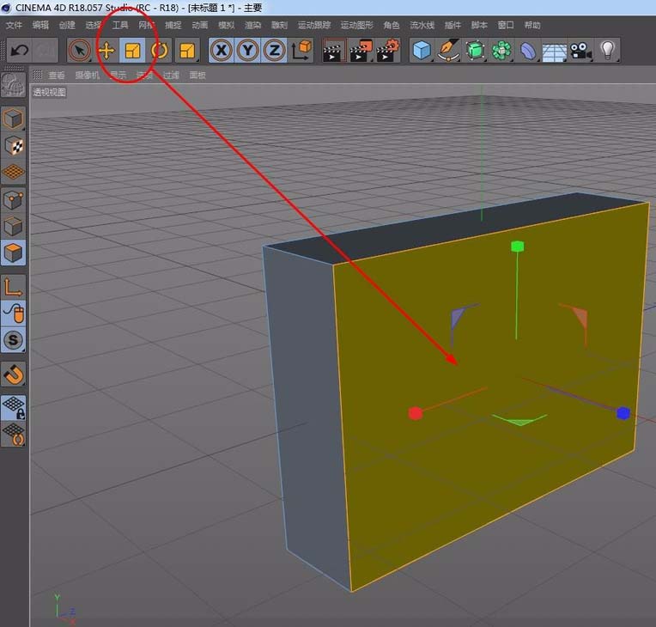This screenshot has width=656, height=627.
Task: Open the light objects dropdown
Action: tap(608, 51)
